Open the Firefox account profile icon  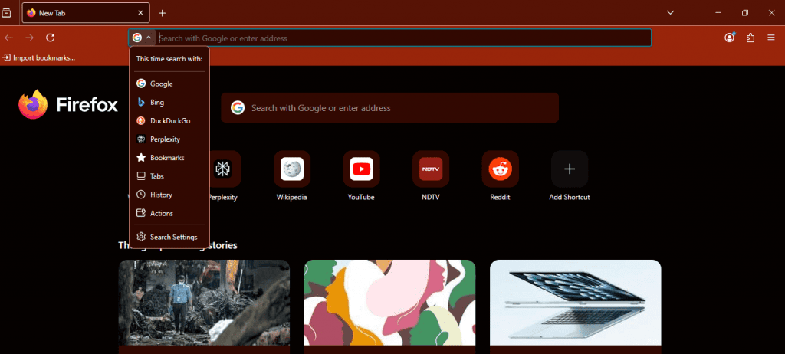[729, 38]
